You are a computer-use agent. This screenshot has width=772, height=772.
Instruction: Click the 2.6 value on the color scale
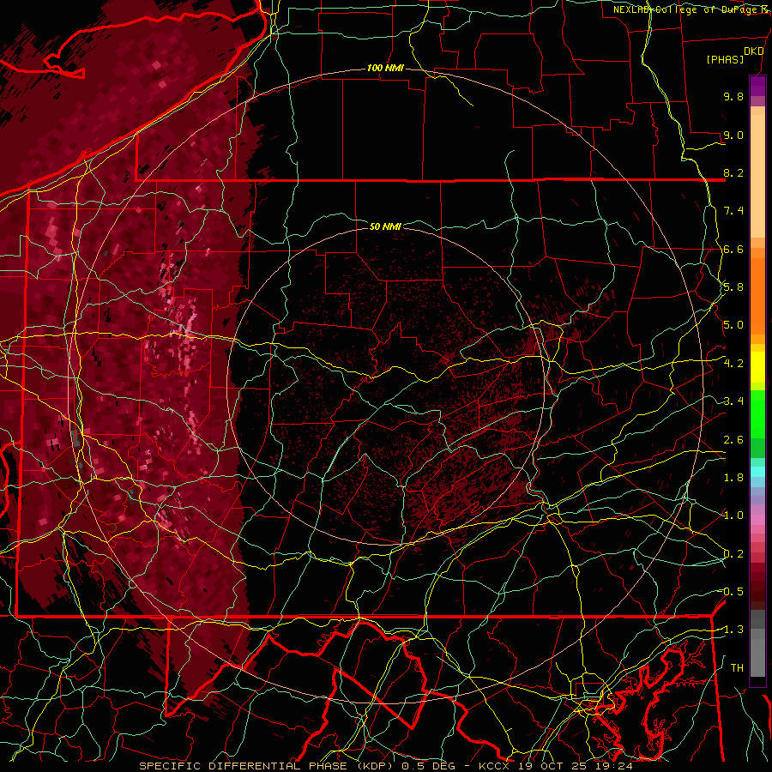coord(733,440)
